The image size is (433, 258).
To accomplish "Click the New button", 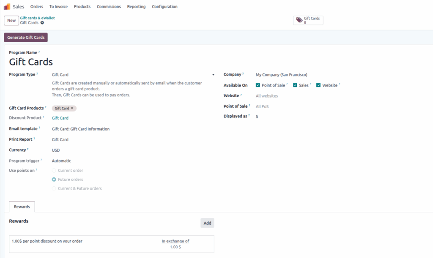I will (11, 20).
